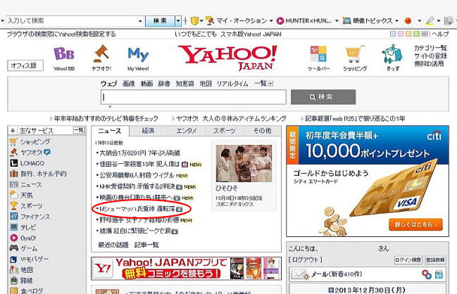457x294 pixels.
Task: Switch to the 経済 news tab
Action: tap(148, 131)
